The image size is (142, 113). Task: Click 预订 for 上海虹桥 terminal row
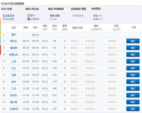pyautogui.click(x=133, y=109)
